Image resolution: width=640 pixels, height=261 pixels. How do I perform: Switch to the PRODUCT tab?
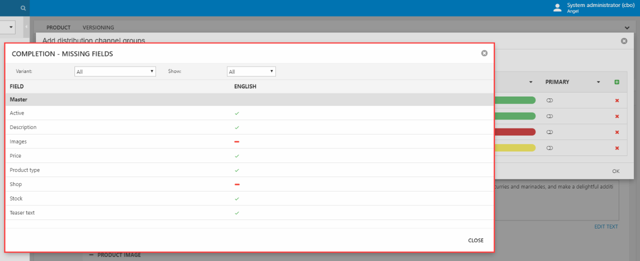[x=58, y=27]
